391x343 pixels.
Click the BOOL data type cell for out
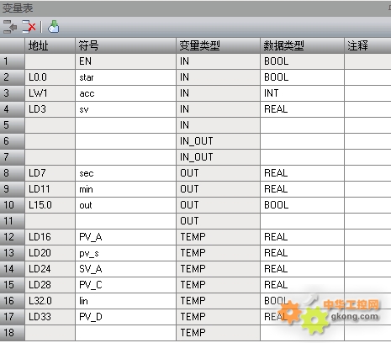click(302, 205)
